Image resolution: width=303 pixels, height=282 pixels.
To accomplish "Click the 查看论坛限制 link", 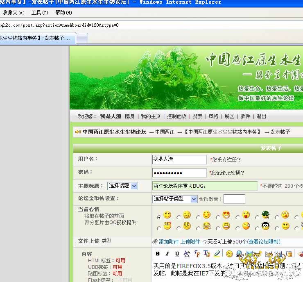I will coord(264,241).
